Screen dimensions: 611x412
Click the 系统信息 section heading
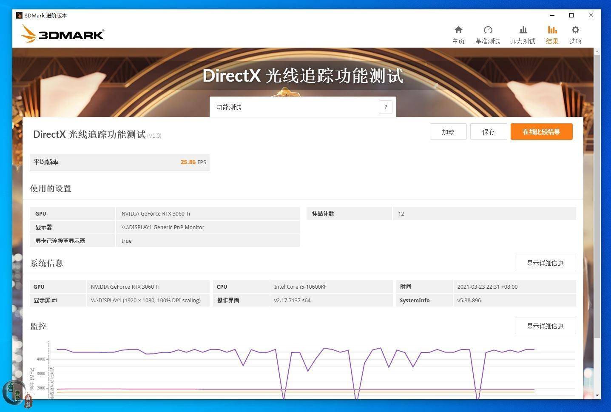[46, 263]
